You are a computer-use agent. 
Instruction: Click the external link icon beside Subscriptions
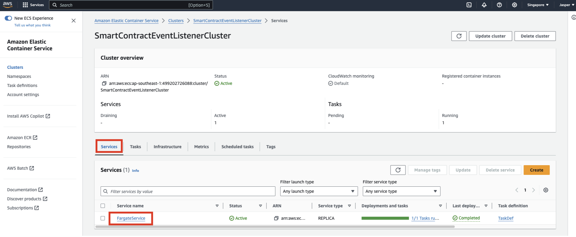(x=36, y=208)
